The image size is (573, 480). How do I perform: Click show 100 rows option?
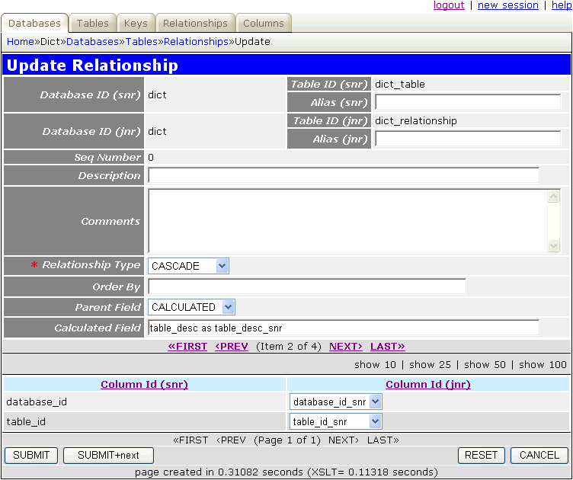coord(543,364)
